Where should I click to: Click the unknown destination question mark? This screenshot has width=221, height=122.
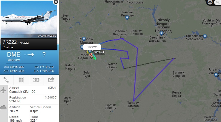click(x=44, y=55)
